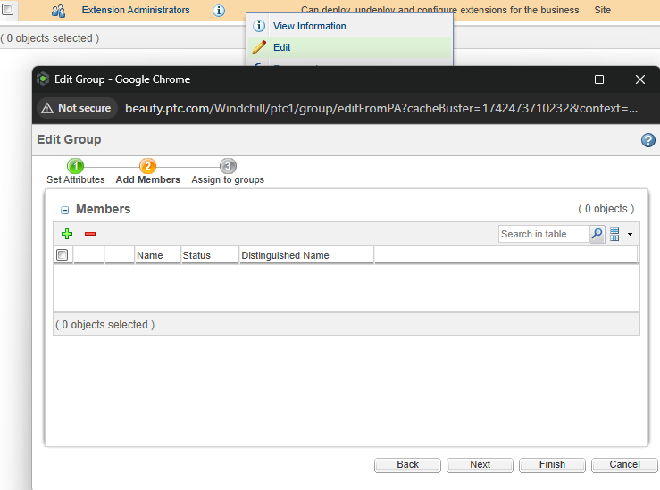Click the green plus Add Members icon
660x490 pixels.
pyautogui.click(x=67, y=234)
